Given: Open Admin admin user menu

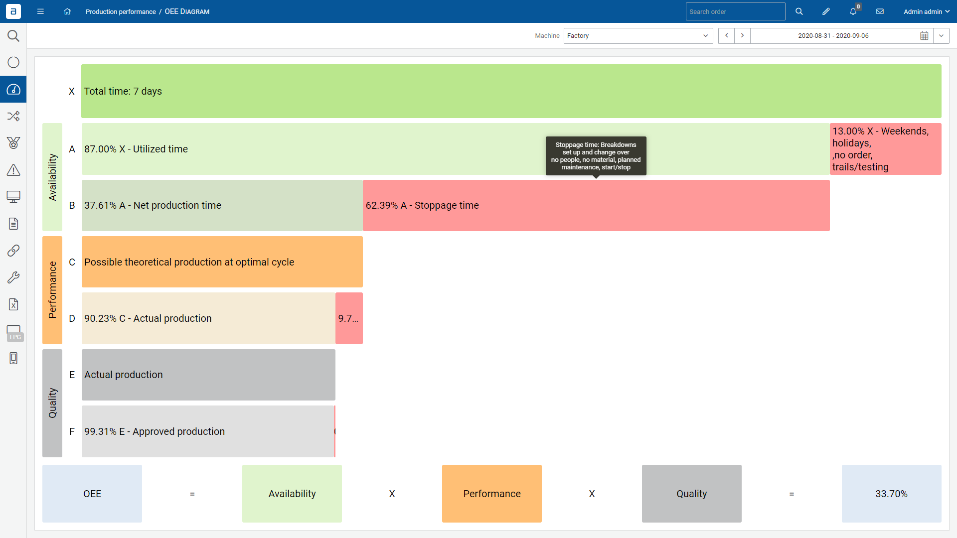Looking at the screenshot, I should click(927, 11).
